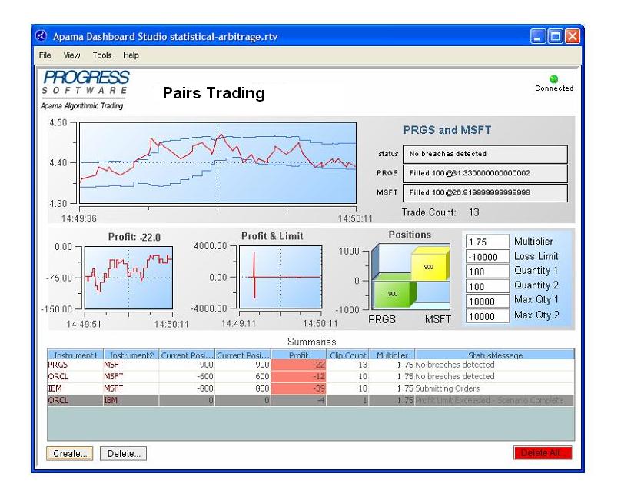
Task: Click the Loss Limit value field
Action: [x=487, y=257]
